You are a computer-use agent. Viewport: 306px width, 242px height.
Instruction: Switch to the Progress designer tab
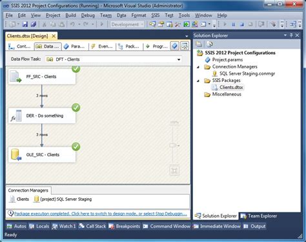pyautogui.click(x=156, y=46)
